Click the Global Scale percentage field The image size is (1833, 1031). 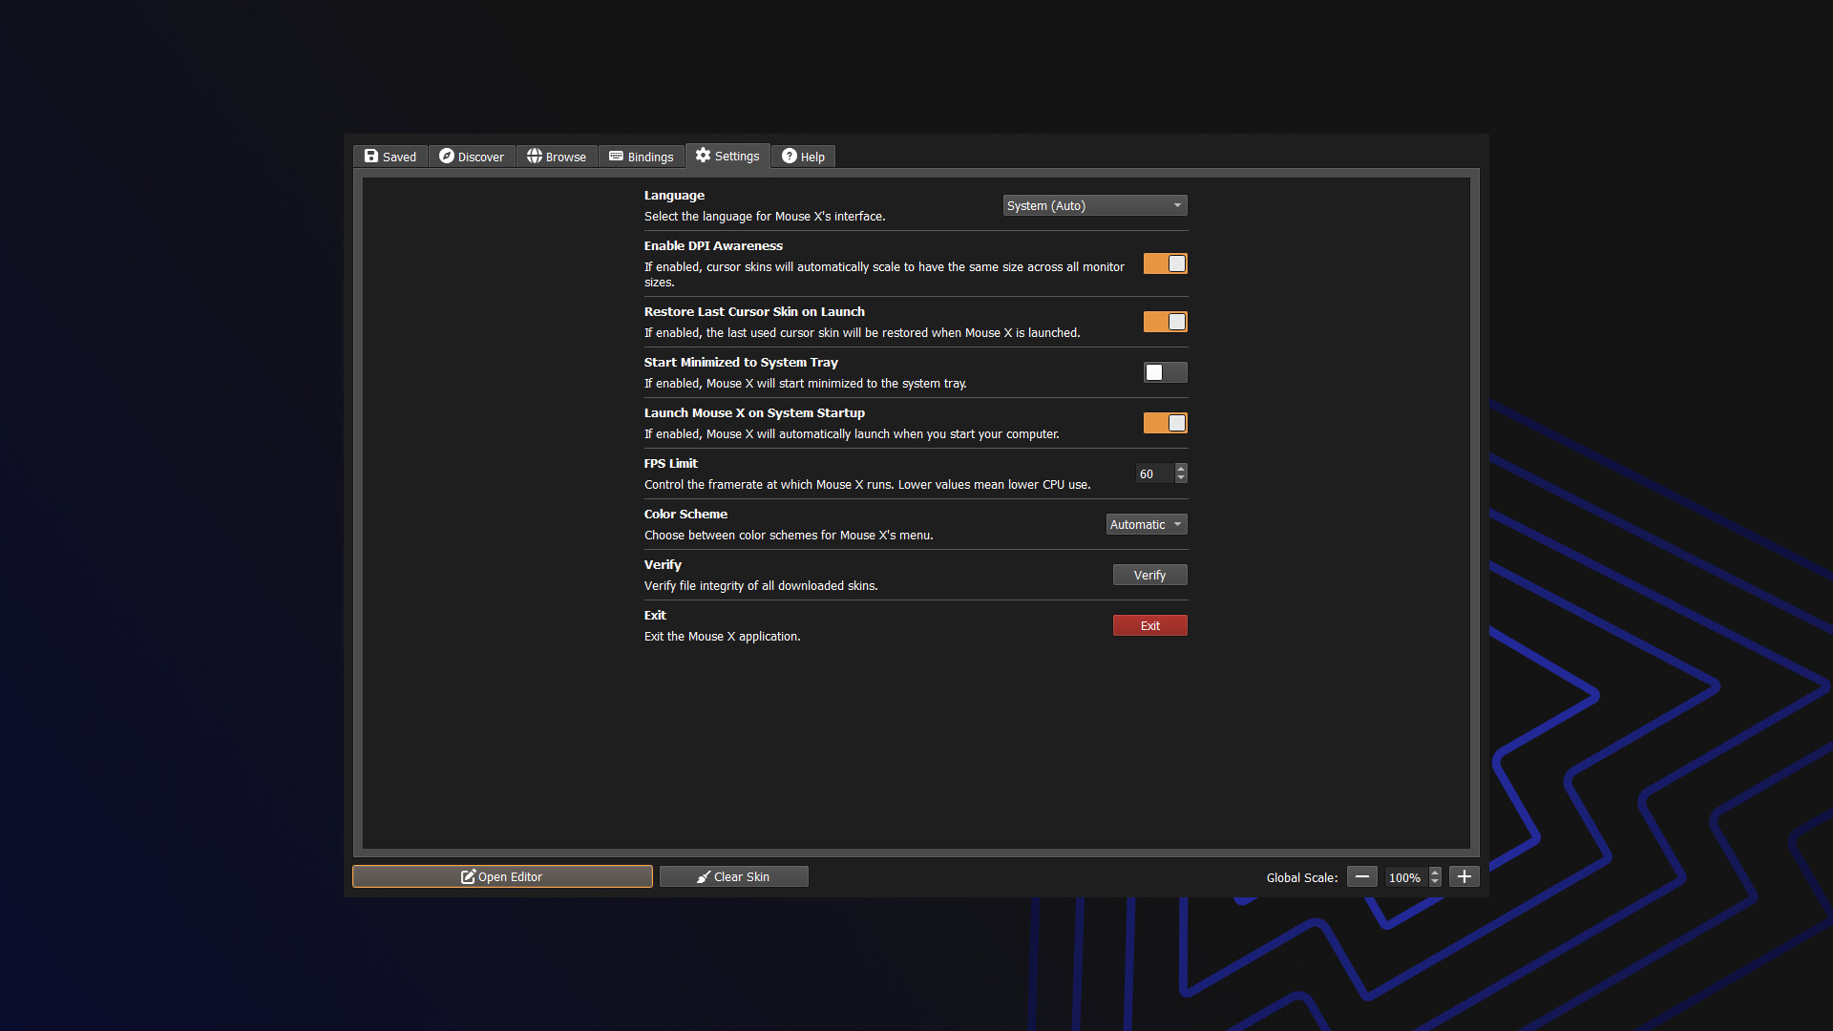click(x=1406, y=877)
